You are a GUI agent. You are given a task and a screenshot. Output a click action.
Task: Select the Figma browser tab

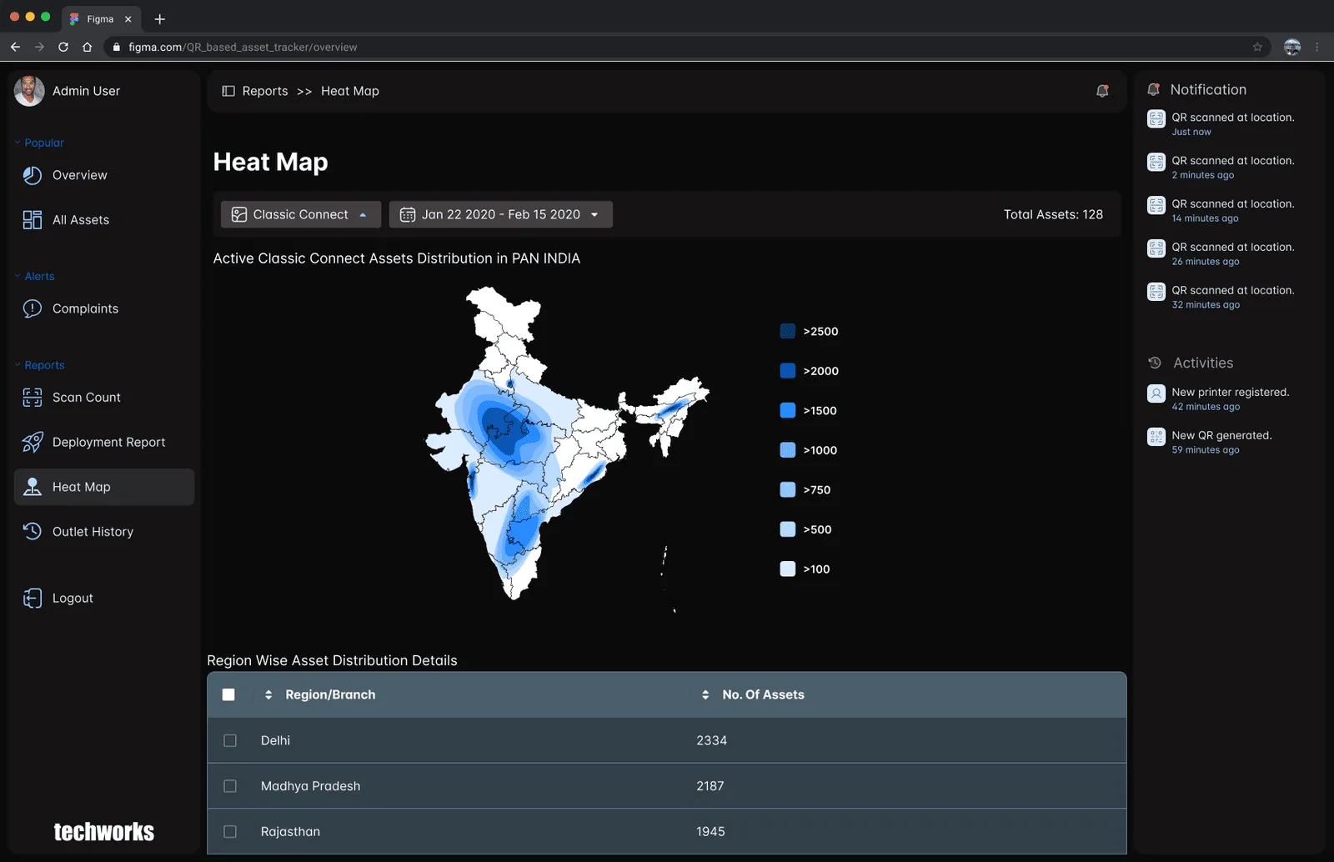point(100,18)
